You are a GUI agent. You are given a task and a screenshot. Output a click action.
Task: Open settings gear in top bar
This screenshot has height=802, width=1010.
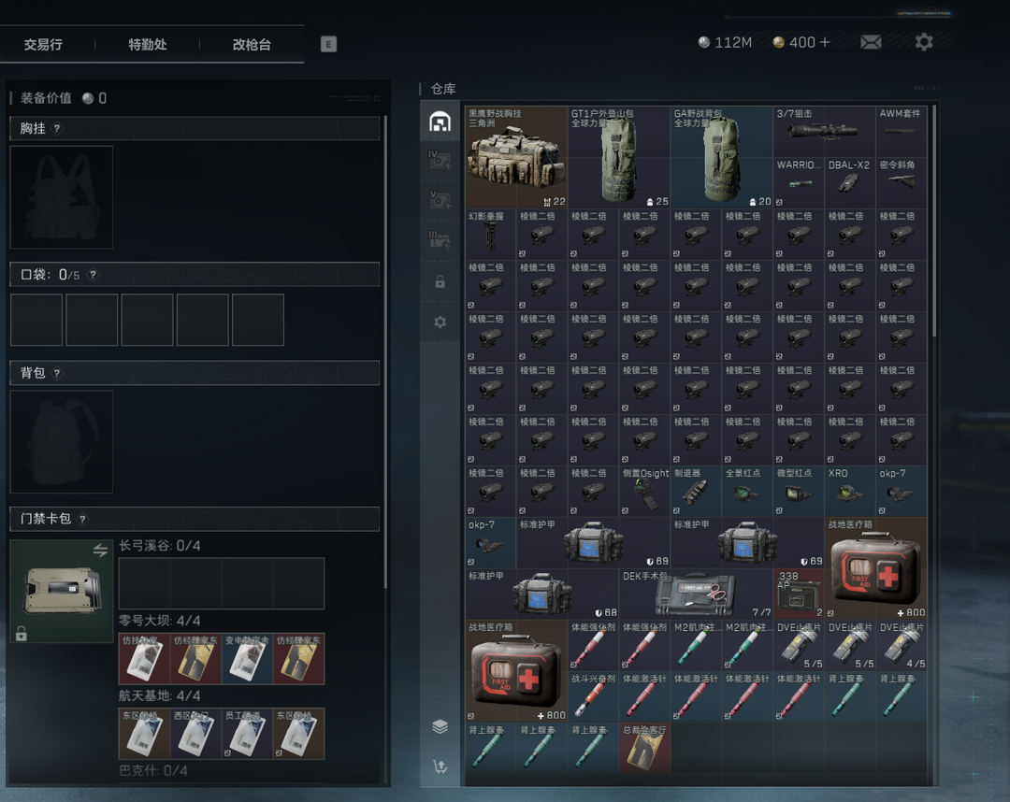pos(924,42)
